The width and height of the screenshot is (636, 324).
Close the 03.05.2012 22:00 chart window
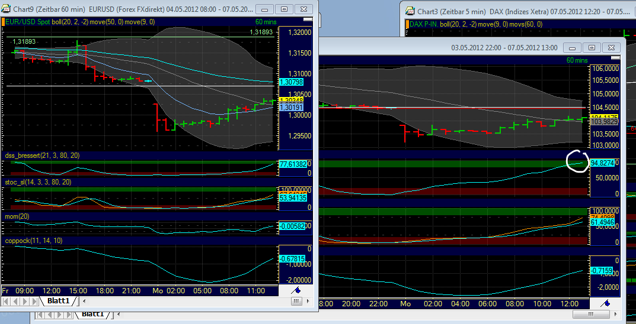(611, 48)
